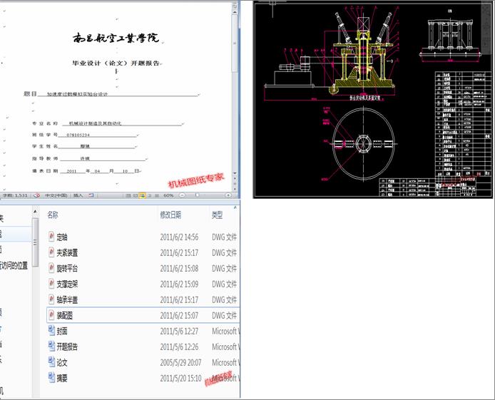This screenshot has height=400, width=495.
Task: Click the 毕业设计(论文)开题报告 title line
Action: pyautogui.click(x=116, y=63)
